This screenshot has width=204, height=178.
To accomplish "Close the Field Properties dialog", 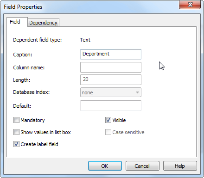I will pyautogui.click(x=190, y=5).
